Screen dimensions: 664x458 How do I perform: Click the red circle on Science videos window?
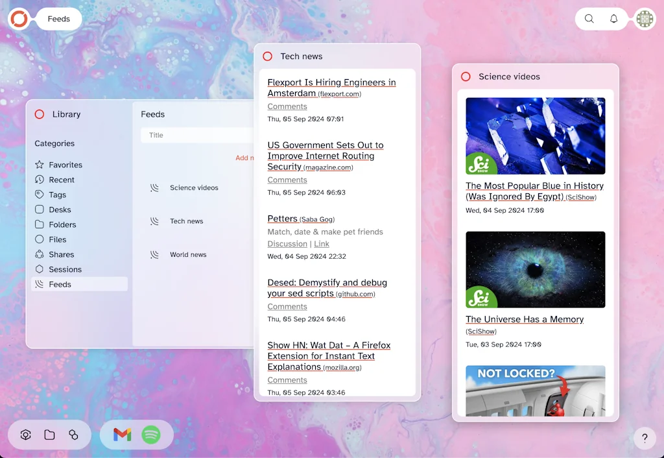pos(466,77)
